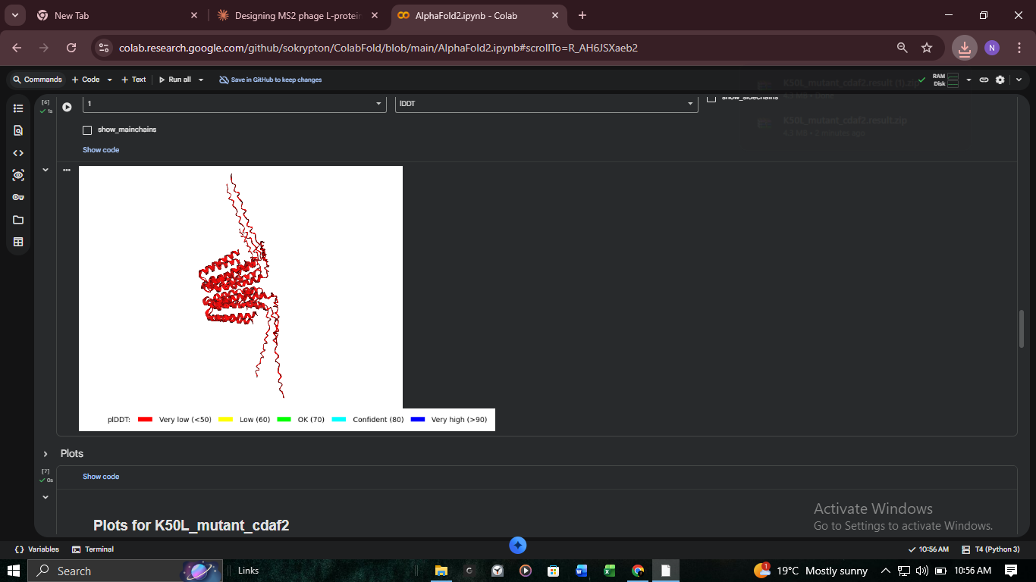Reload the Colab page
The height and width of the screenshot is (582, 1036).
tap(71, 48)
